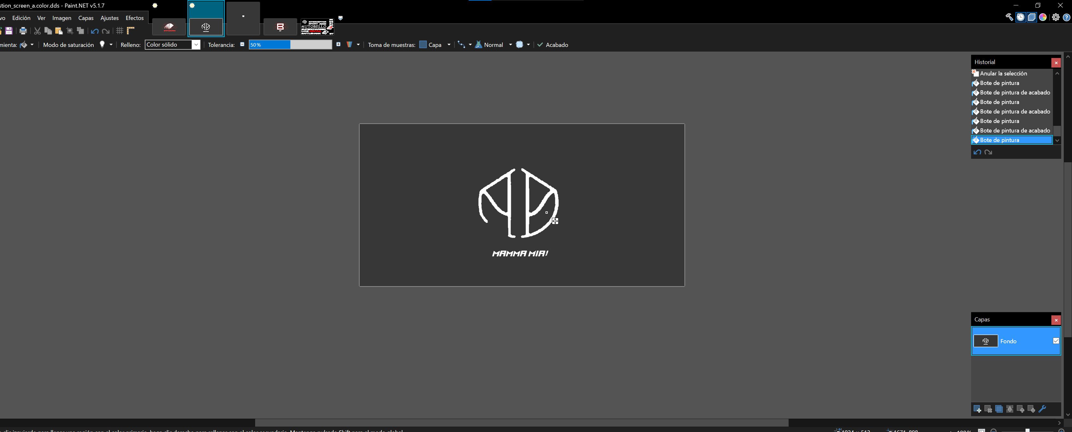The image size is (1072, 432).
Task: Move layer down icon in Capas panel
Action: pos(1031,409)
